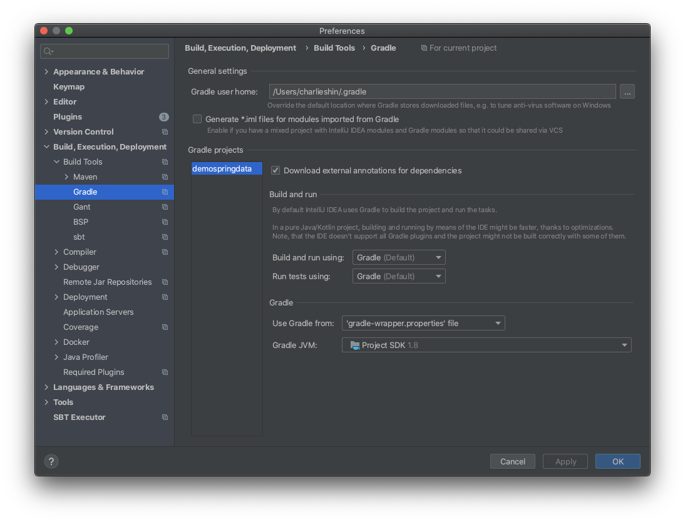Click the "Build Tools" breadcrumb link
Image resolution: width=685 pixels, height=522 pixels.
(x=334, y=48)
